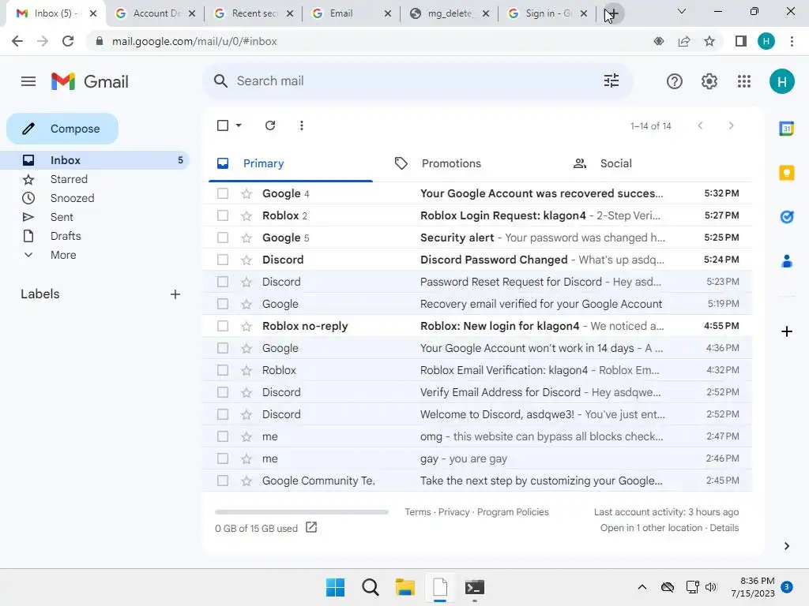Check the Recovery email verified message
The height and width of the screenshot is (606, 809).
[x=223, y=305]
